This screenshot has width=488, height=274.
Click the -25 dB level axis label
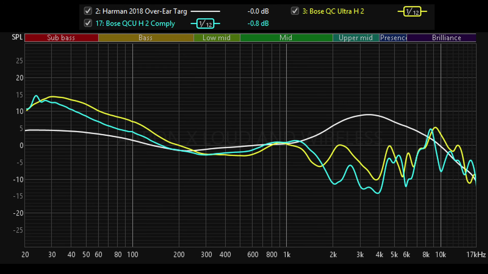[18, 230]
